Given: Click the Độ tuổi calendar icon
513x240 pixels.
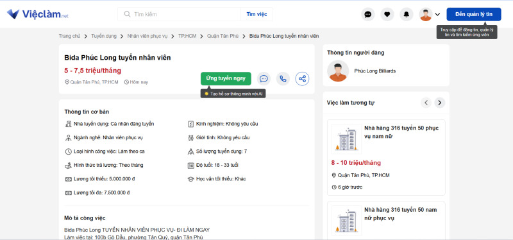Looking at the screenshot, I should (x=190, y=166).
